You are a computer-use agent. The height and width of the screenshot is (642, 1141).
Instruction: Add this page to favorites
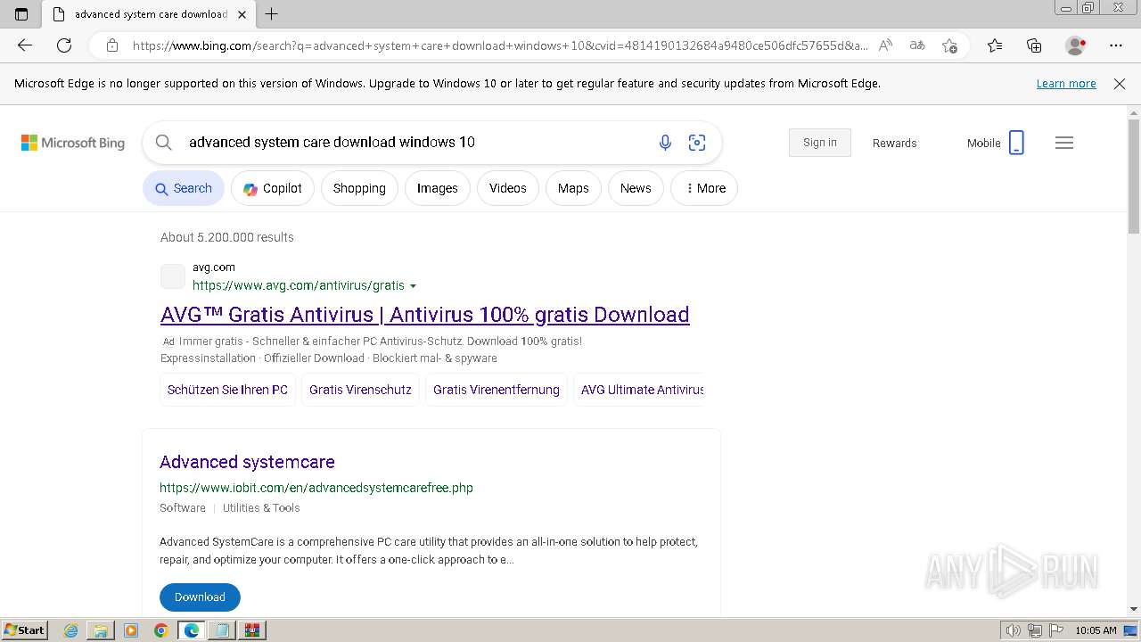tap(949, 45)
